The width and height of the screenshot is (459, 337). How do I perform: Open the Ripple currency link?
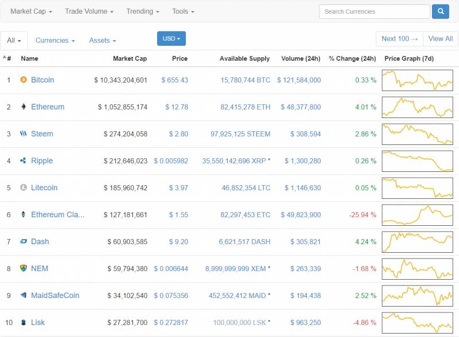point(42,160)
